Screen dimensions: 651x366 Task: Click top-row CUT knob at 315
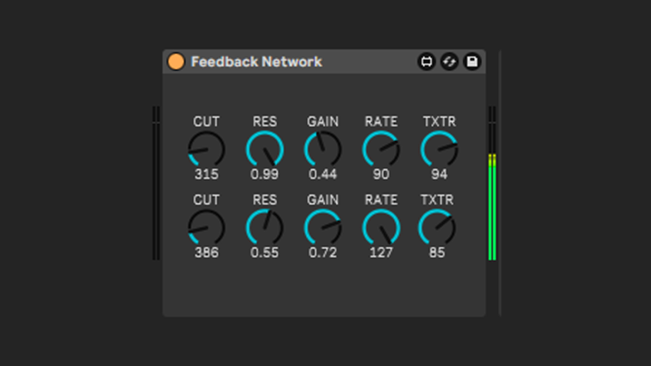206,149
